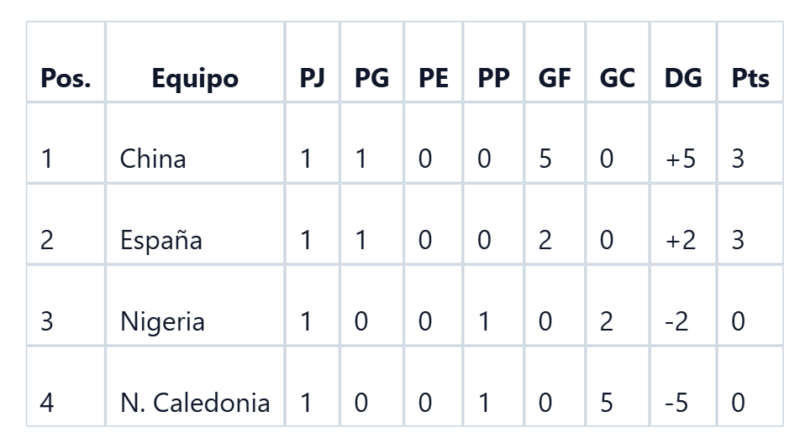Image resolution: width=805 pixels, height=448 pixels.
Task: Select the Nigeria team cell
Action: tap(195, 305)
